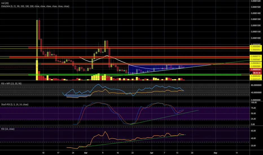This screenshot has width=263, height=155.
Task: Click the Vol (20) indicator label
Action: 5,3
